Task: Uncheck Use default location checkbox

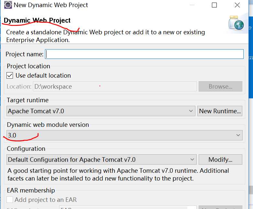Action: point(10,75)
